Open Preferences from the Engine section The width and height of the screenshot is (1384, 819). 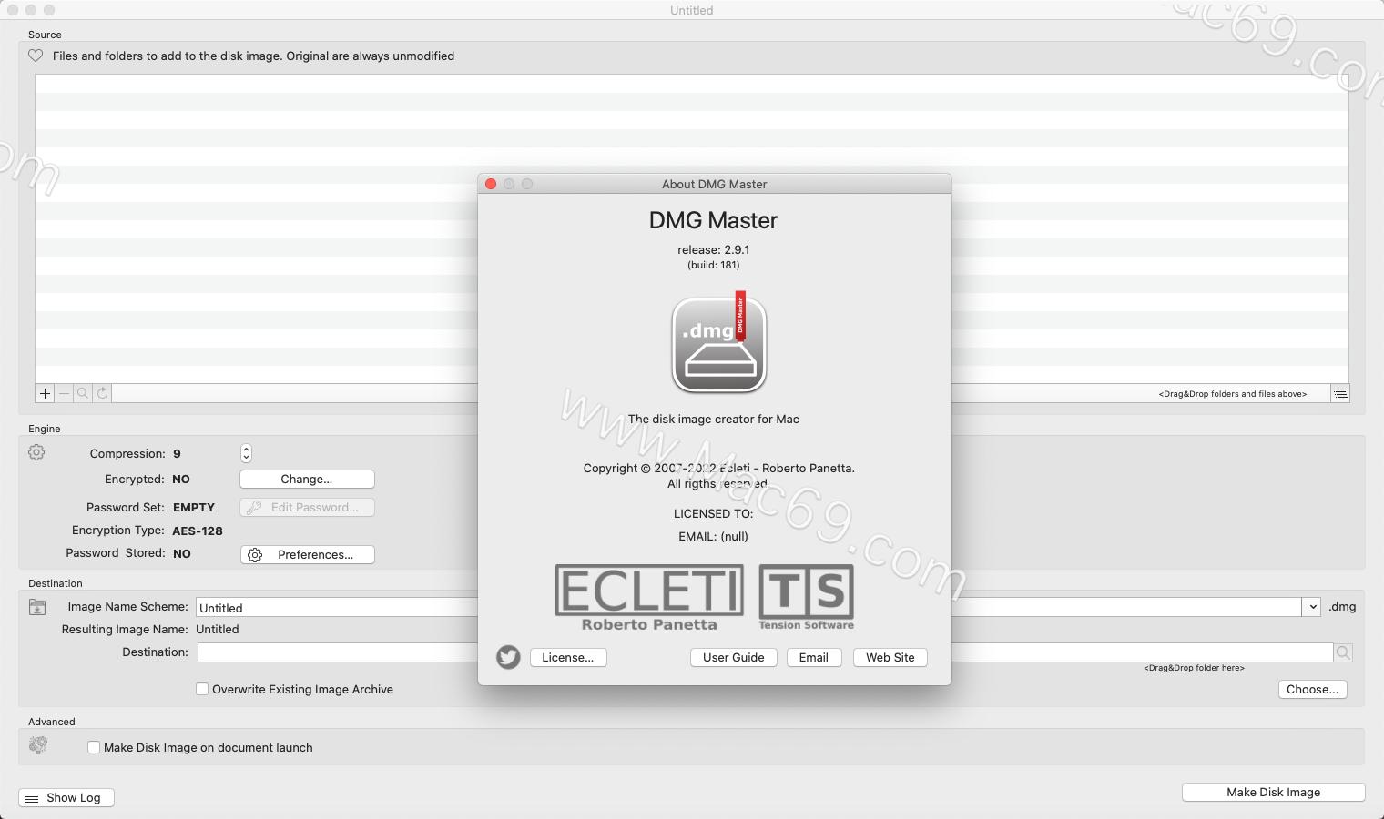(x=307, y=554)
